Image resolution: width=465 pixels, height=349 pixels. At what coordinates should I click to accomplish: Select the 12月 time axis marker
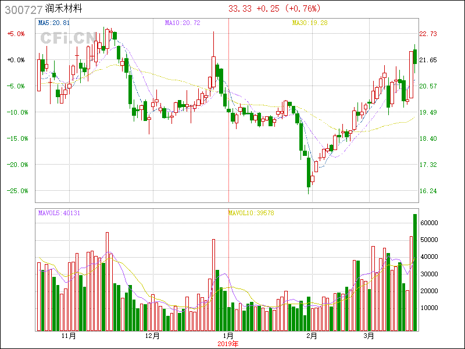152,336
